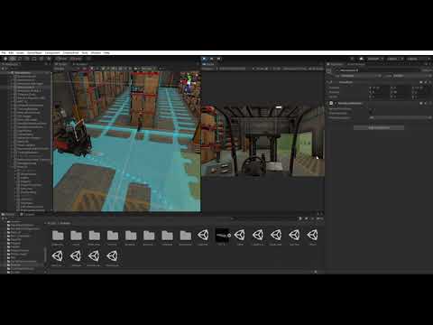Open the Component menu

52,53
